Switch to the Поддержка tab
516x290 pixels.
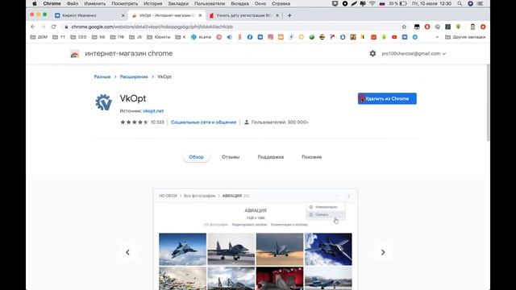point(271,157)
